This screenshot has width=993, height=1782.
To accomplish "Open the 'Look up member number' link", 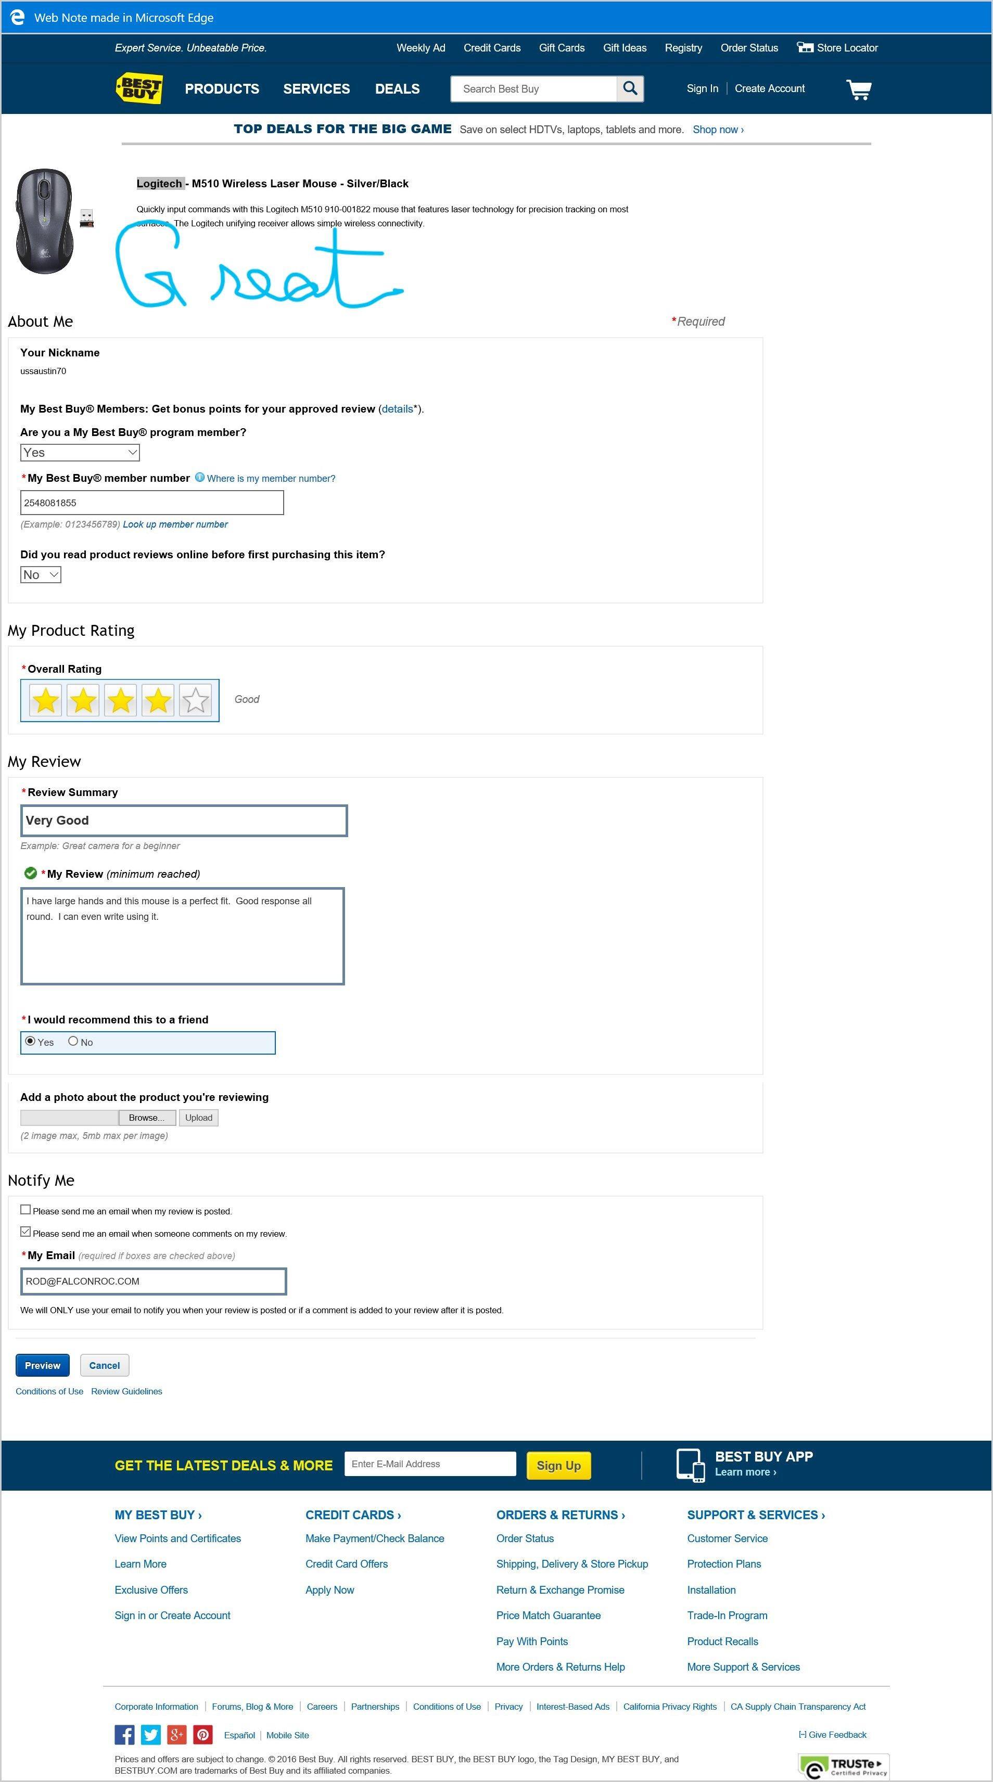I will pos(175,523).
